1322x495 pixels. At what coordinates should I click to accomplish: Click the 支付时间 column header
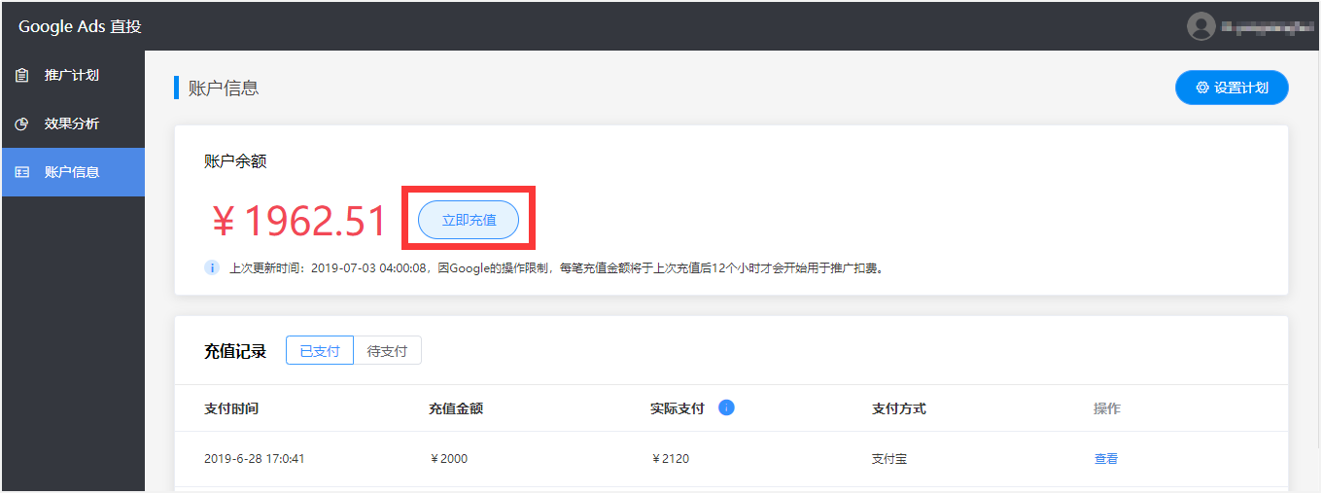click(x=231, y=408)
